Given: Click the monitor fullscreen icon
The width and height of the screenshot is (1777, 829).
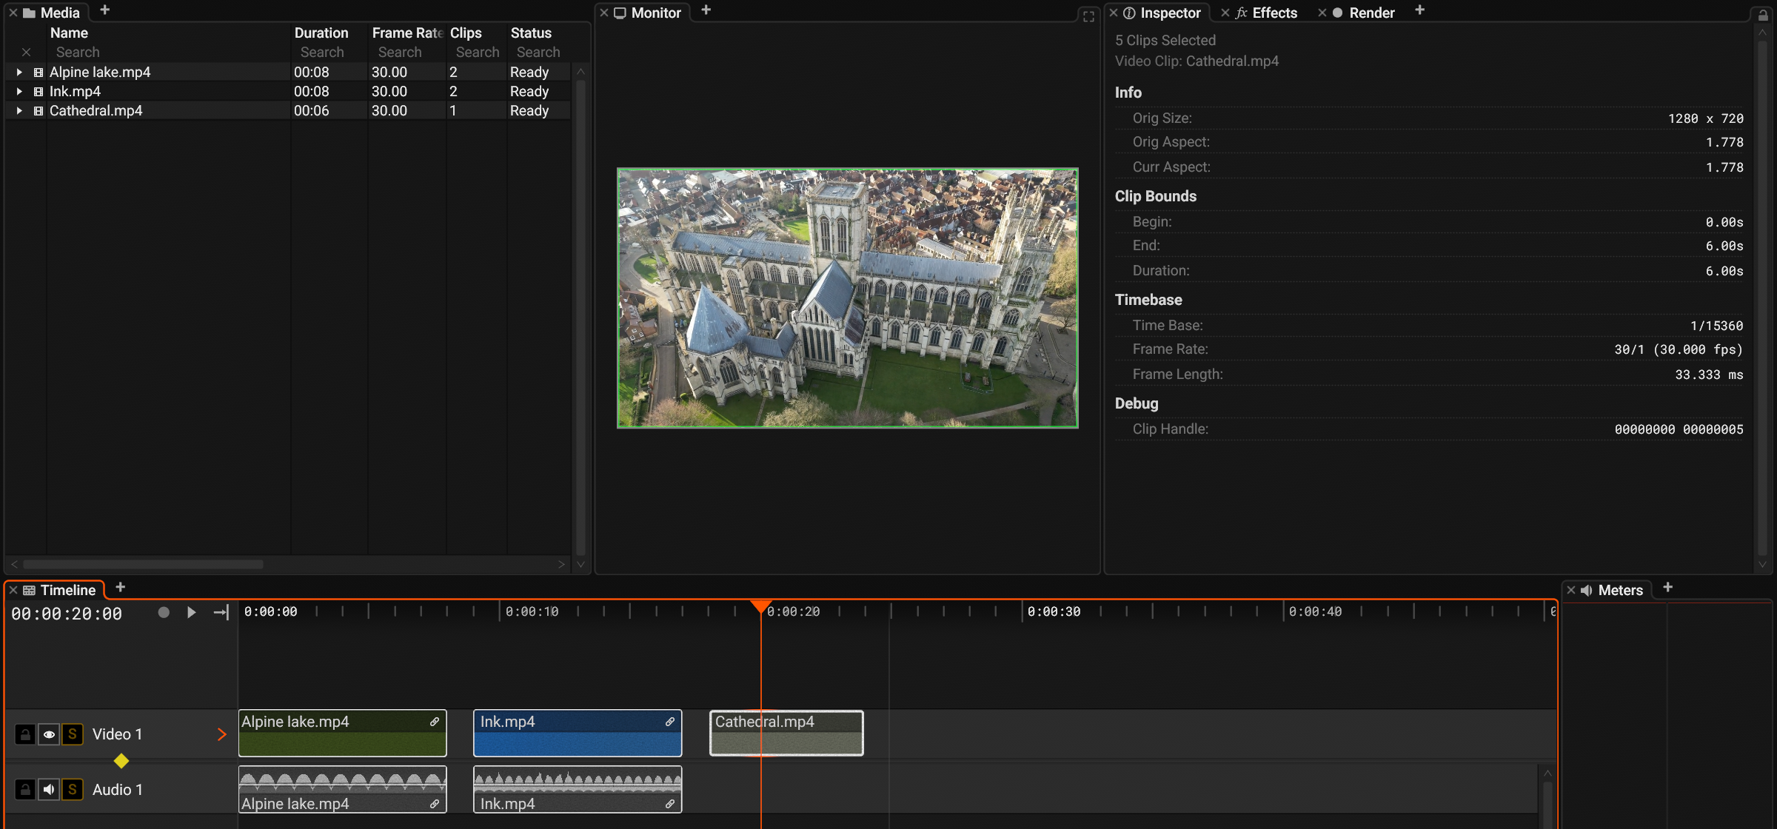Looking at the screenshot, I should [1088, 16].
